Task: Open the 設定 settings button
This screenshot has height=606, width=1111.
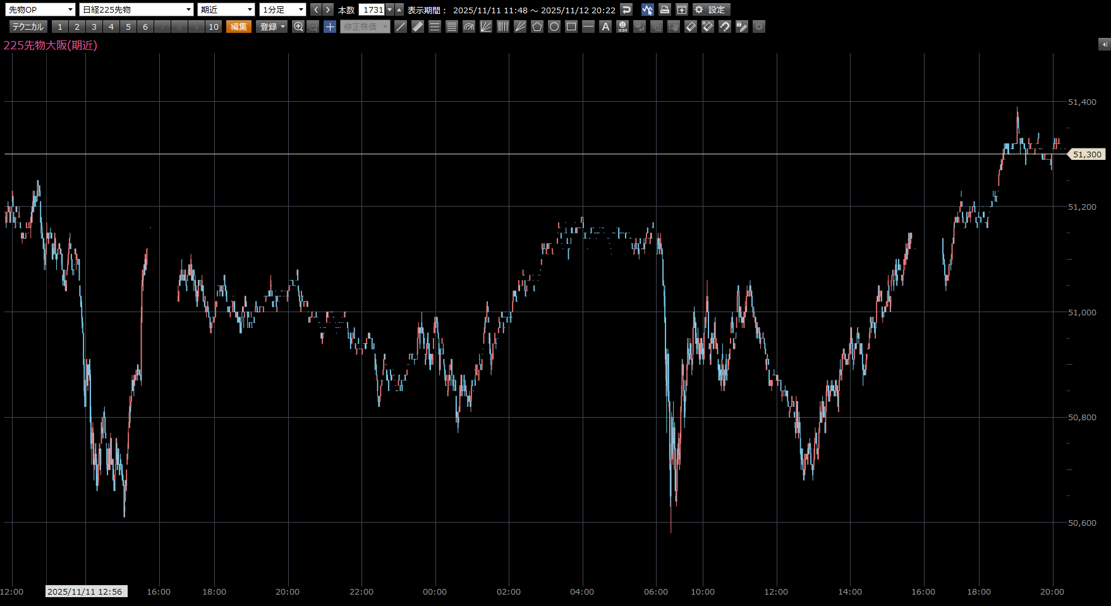Action: click(711, 9)
